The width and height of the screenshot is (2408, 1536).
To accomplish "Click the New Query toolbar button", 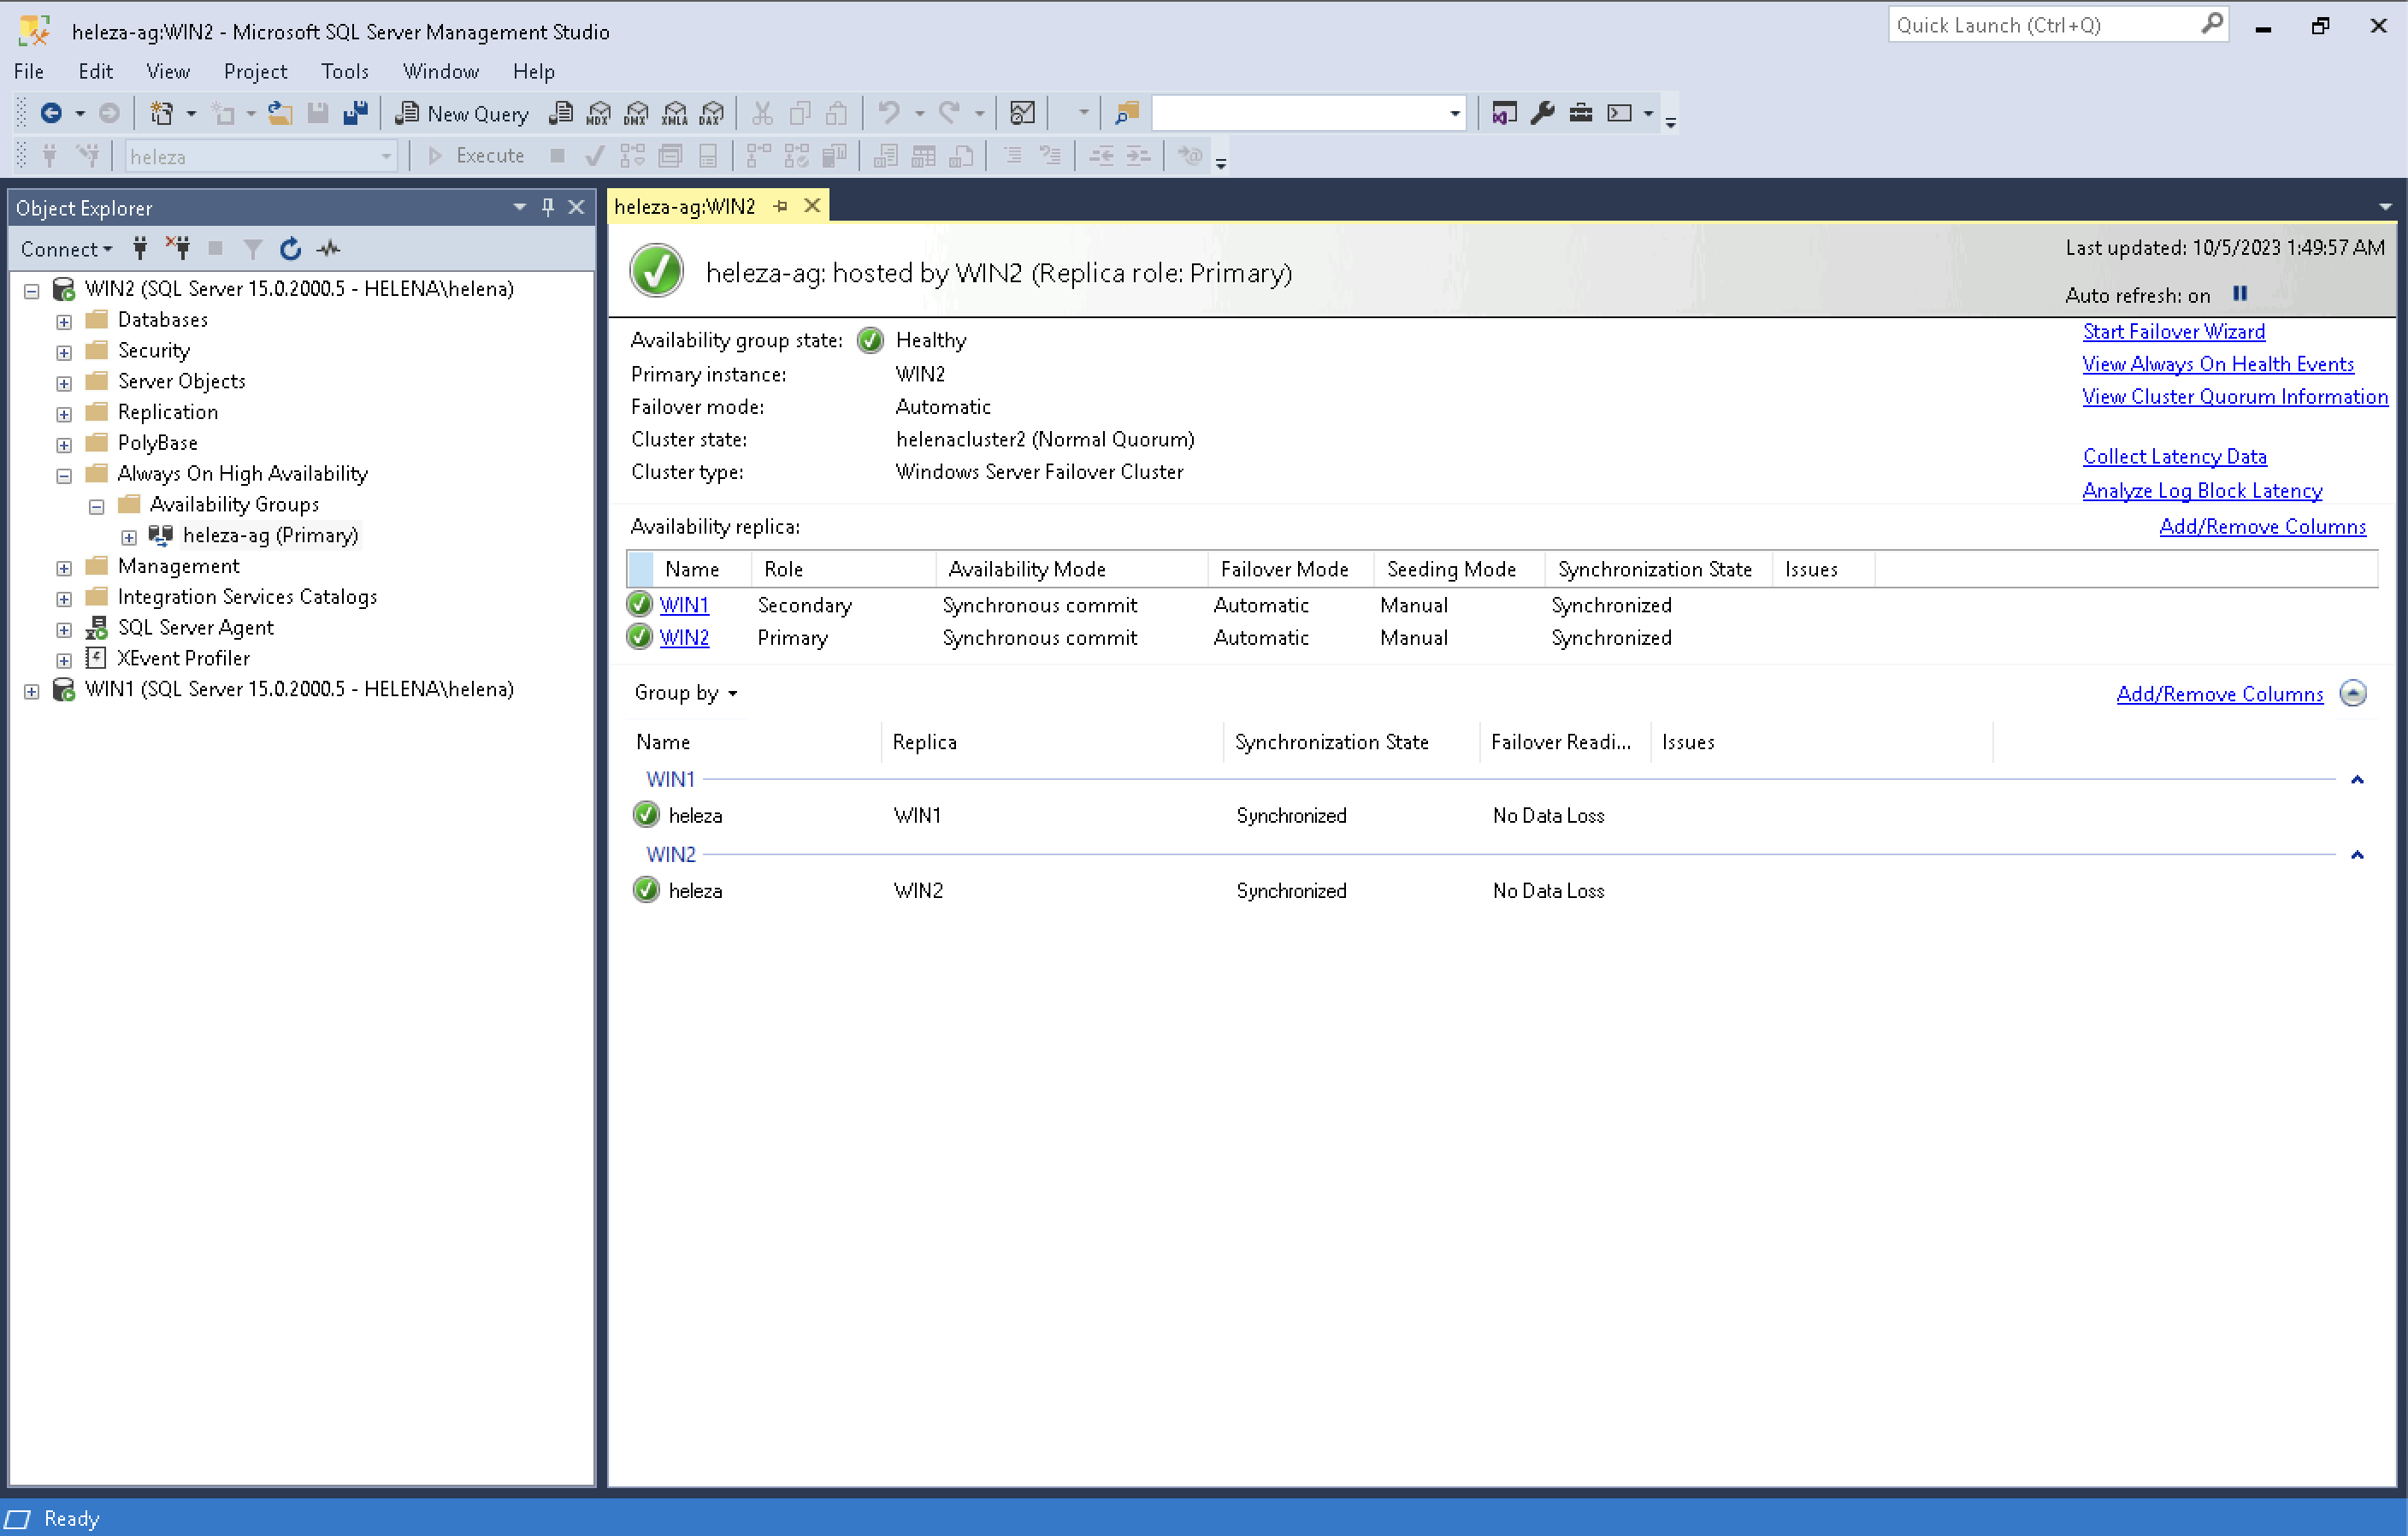I will (462, 113).
